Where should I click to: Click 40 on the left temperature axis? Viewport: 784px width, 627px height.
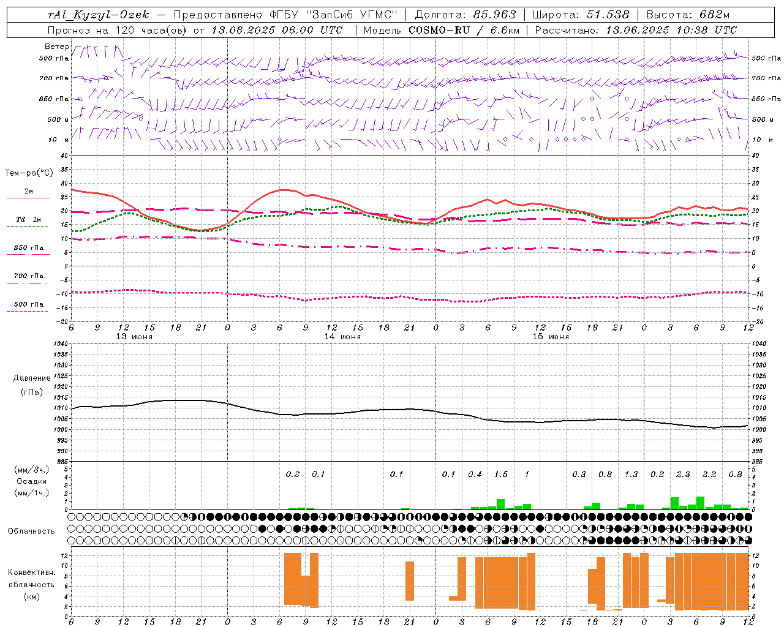(x=64, y=156)
